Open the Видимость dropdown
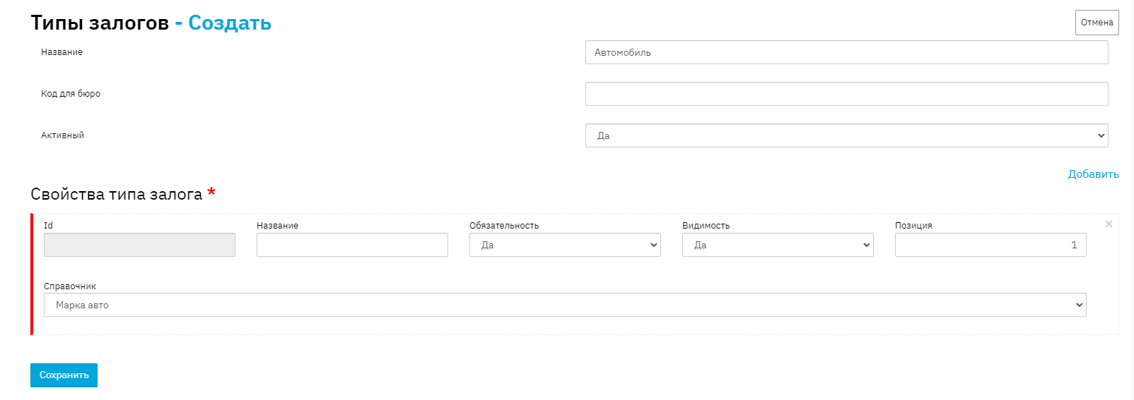 pyautogui.click(x=777, y=245)
